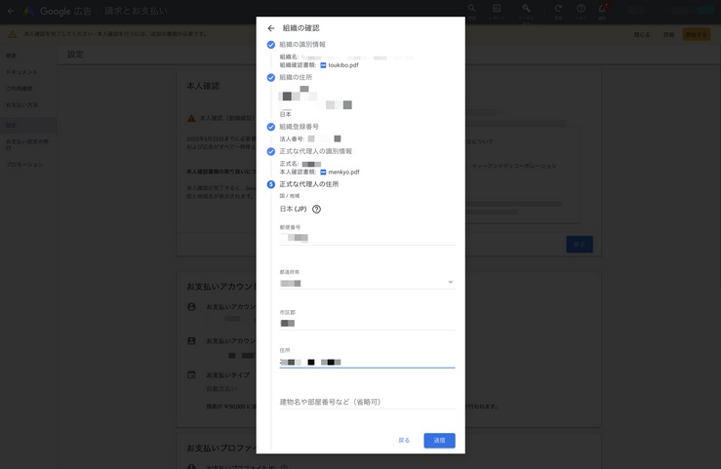This screenshot has height=469, width=721.
Task: Click the checkmark icon for 組織登録番号
Action: coord(271,127)
